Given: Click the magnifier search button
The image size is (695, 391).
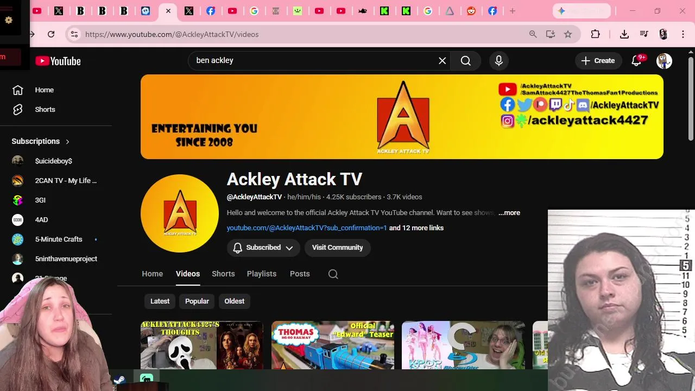Looking at the screenshot, I should 466,61.
